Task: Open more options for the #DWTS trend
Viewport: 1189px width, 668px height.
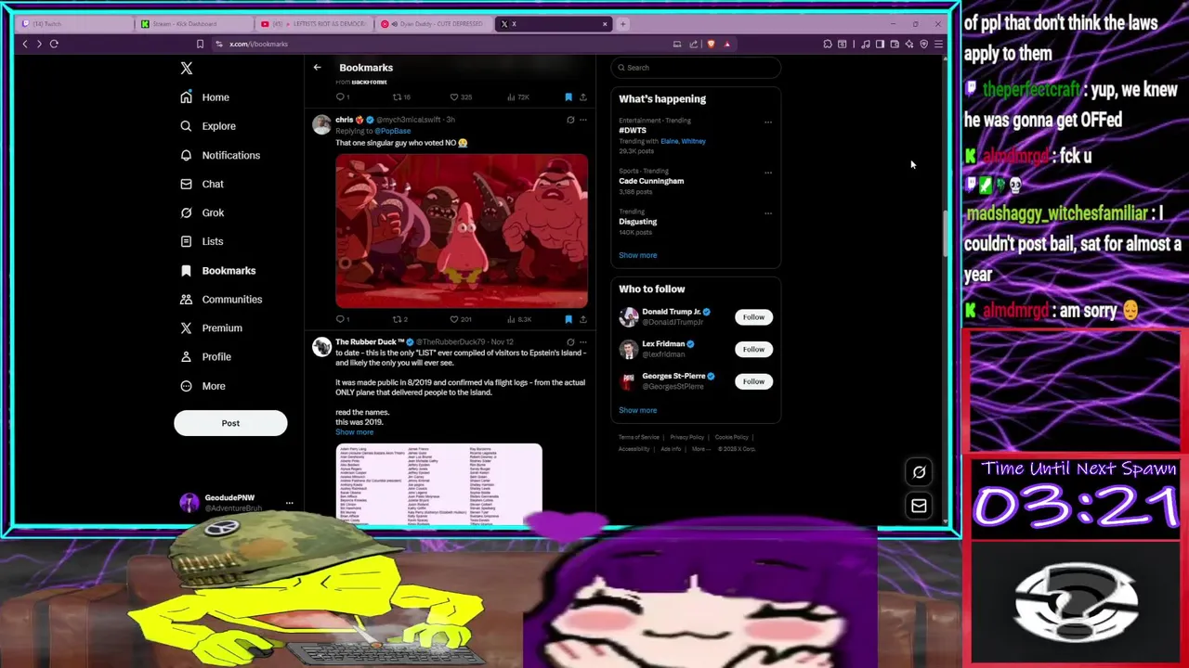Action: pos(767,122)
